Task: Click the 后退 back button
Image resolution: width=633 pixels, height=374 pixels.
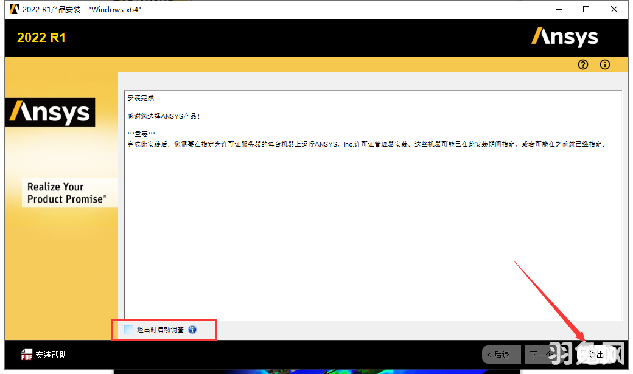Action: (501, 355)
